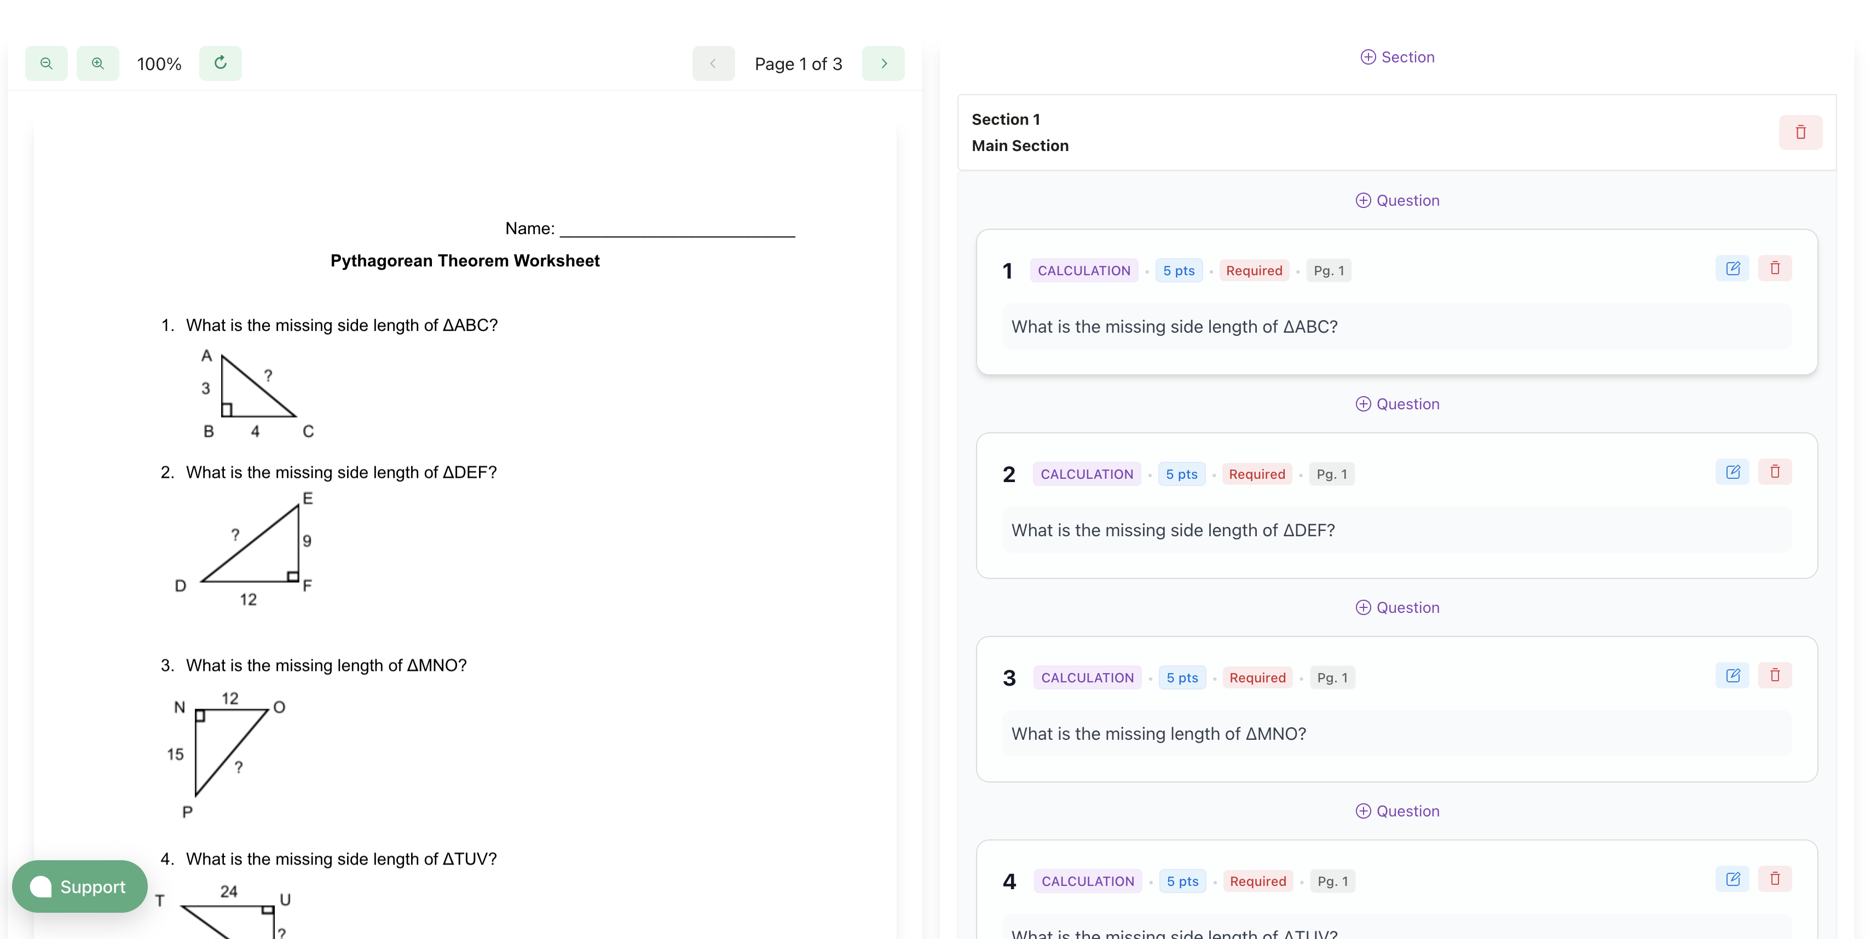Add a new Section
The image size is (1871, 939).
point(1397,57)
